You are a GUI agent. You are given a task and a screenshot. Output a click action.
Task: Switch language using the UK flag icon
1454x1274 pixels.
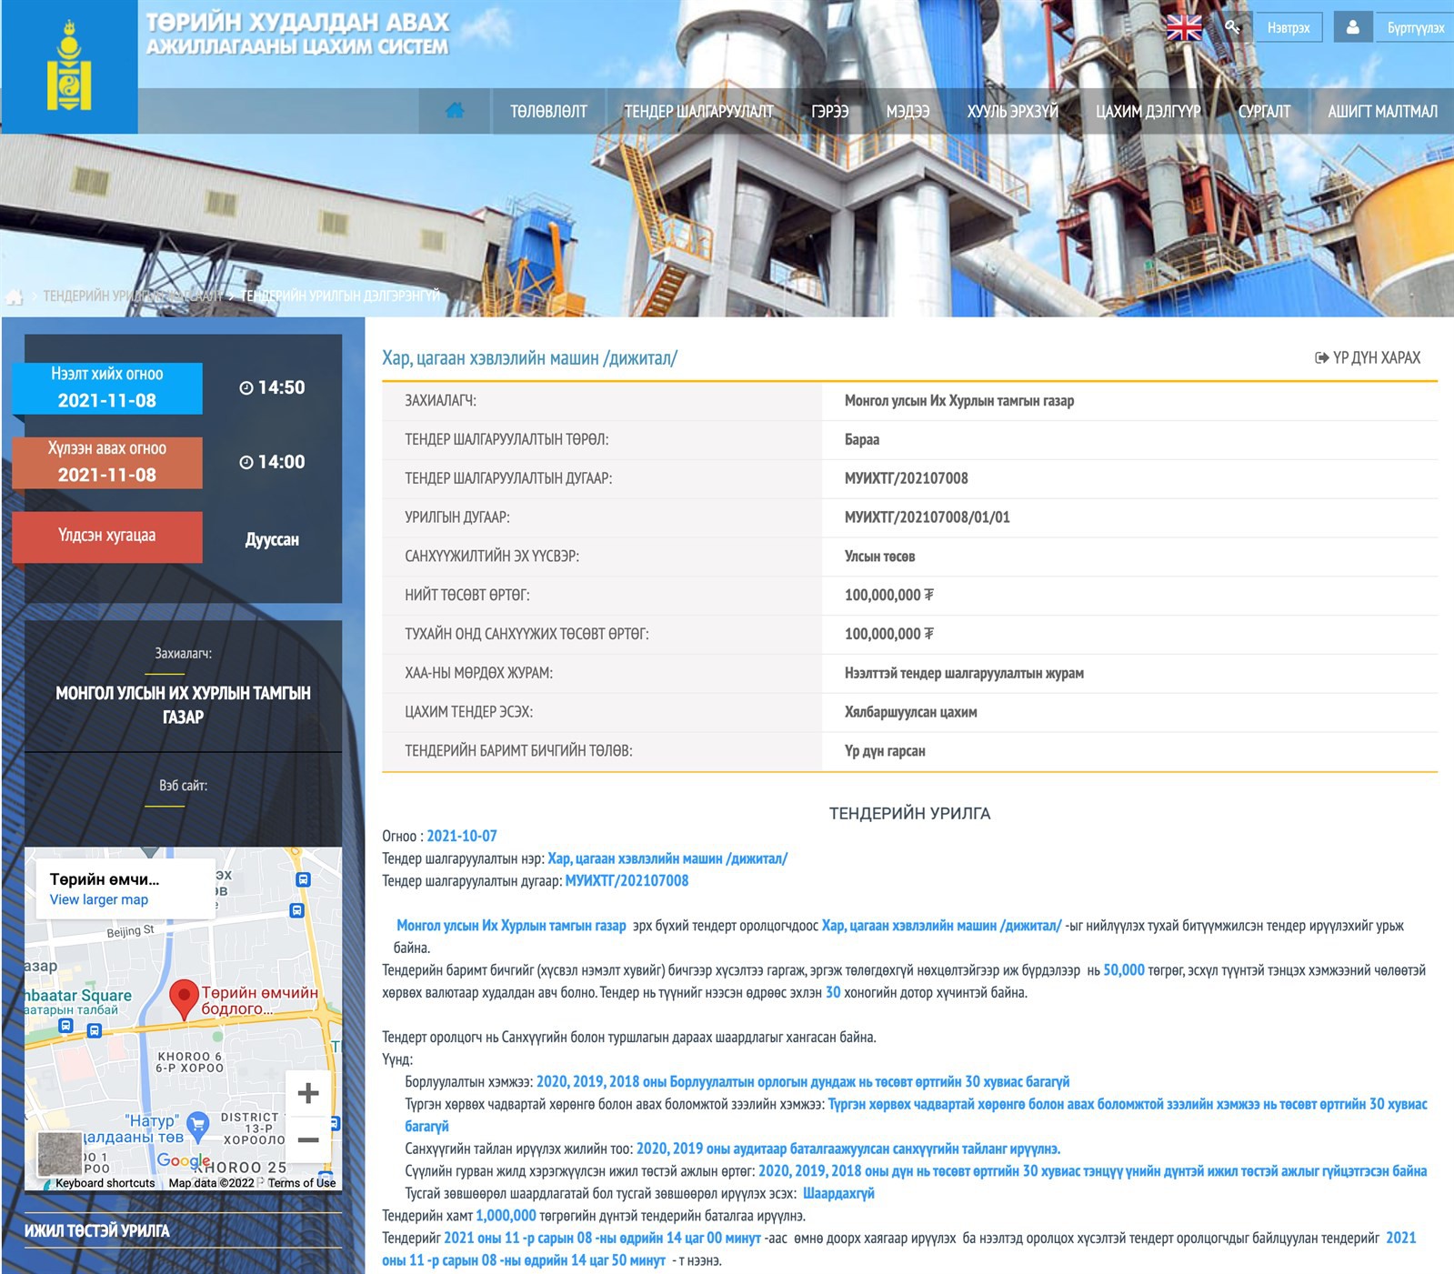coord(1183,28)
